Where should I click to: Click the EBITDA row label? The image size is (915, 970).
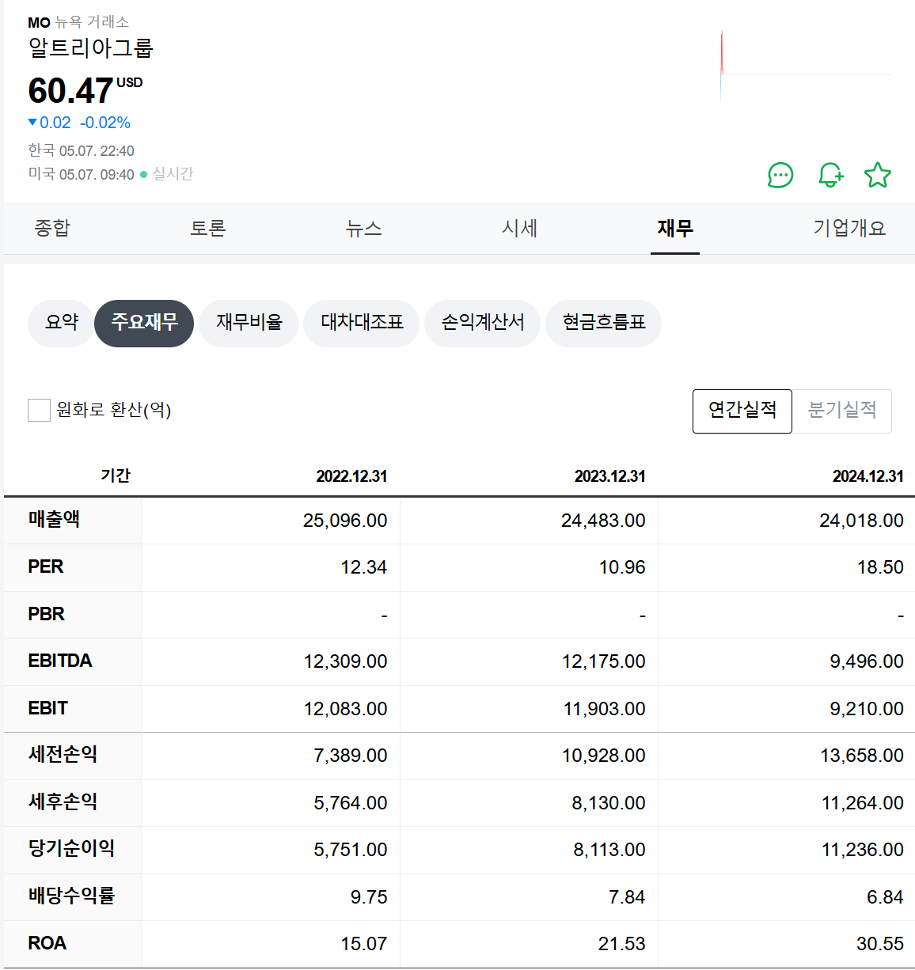(x=60, y=661)
